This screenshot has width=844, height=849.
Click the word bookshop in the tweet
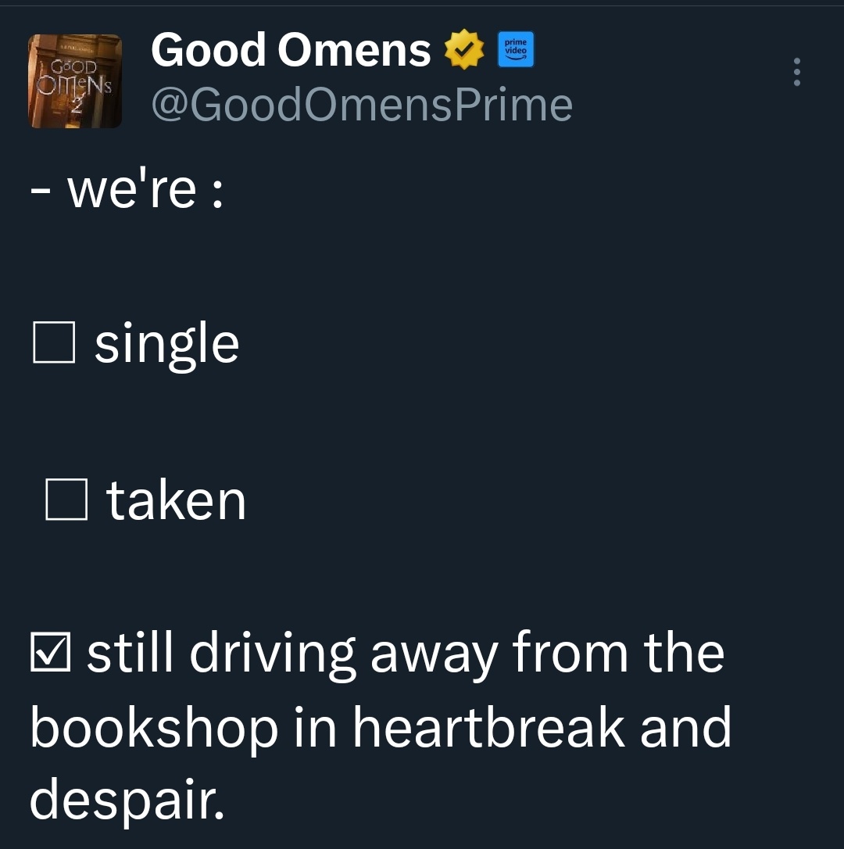(x=154, y=729)
